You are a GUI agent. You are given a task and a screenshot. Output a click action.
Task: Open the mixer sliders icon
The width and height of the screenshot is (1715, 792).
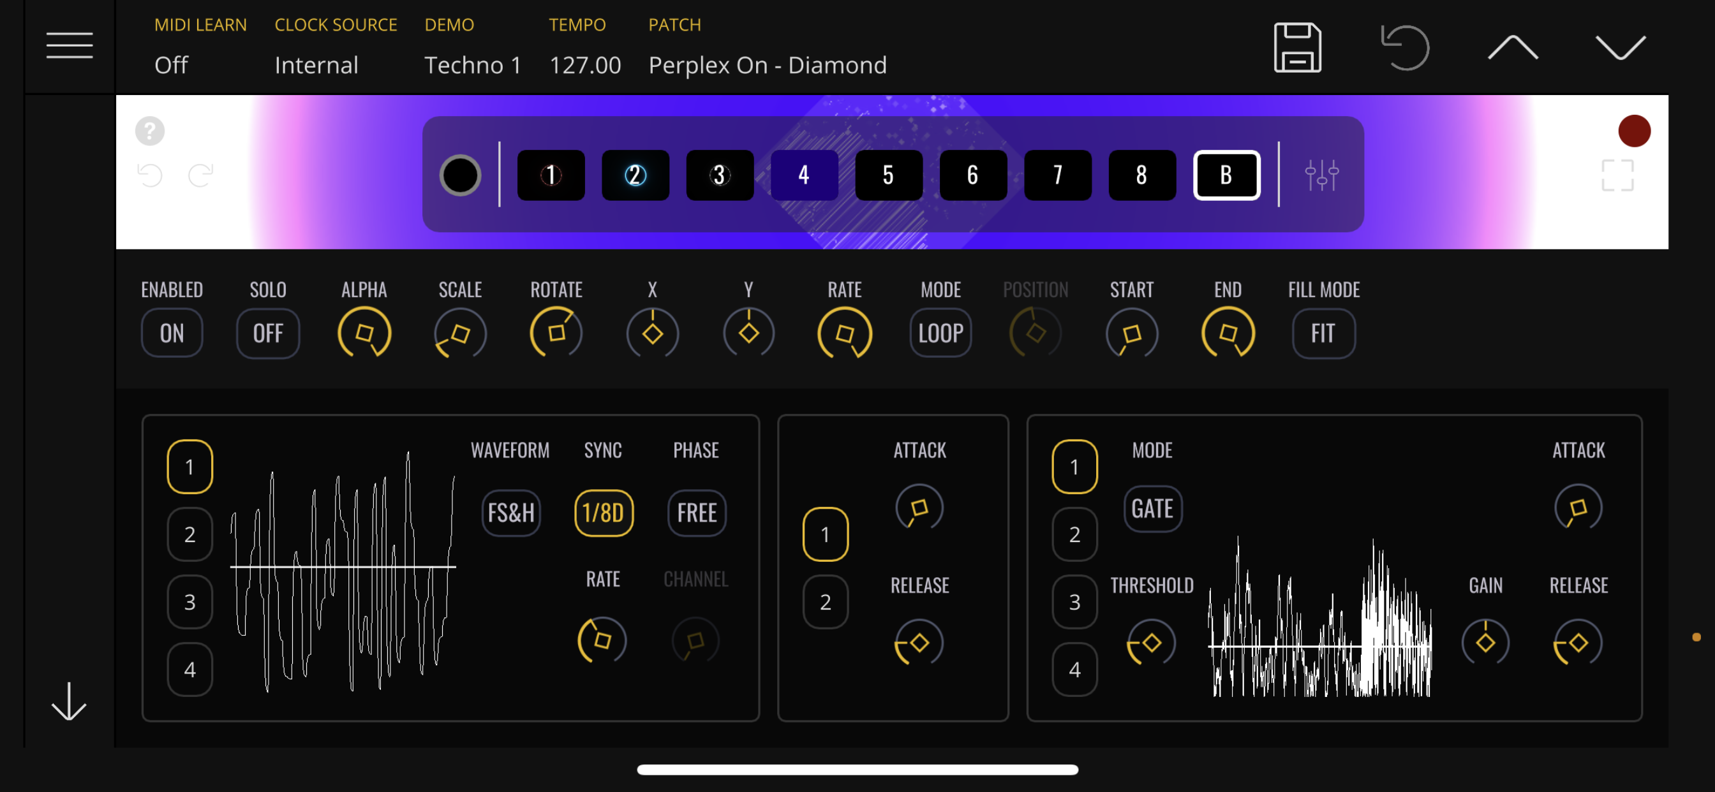click(x=1321, y=175)
